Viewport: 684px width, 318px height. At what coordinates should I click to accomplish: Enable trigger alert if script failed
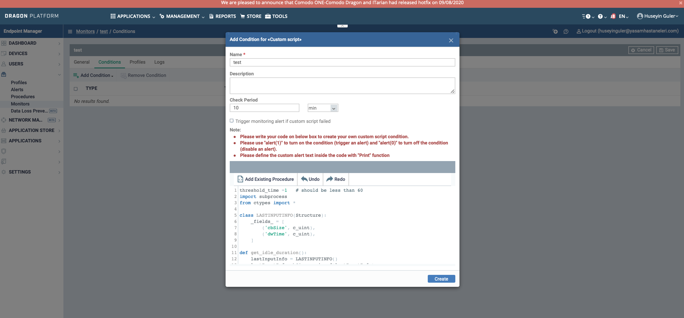pyautogui.click(x=232, y=121)
